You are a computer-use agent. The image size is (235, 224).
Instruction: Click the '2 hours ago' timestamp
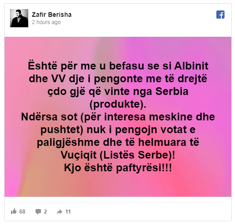[46, 22]
